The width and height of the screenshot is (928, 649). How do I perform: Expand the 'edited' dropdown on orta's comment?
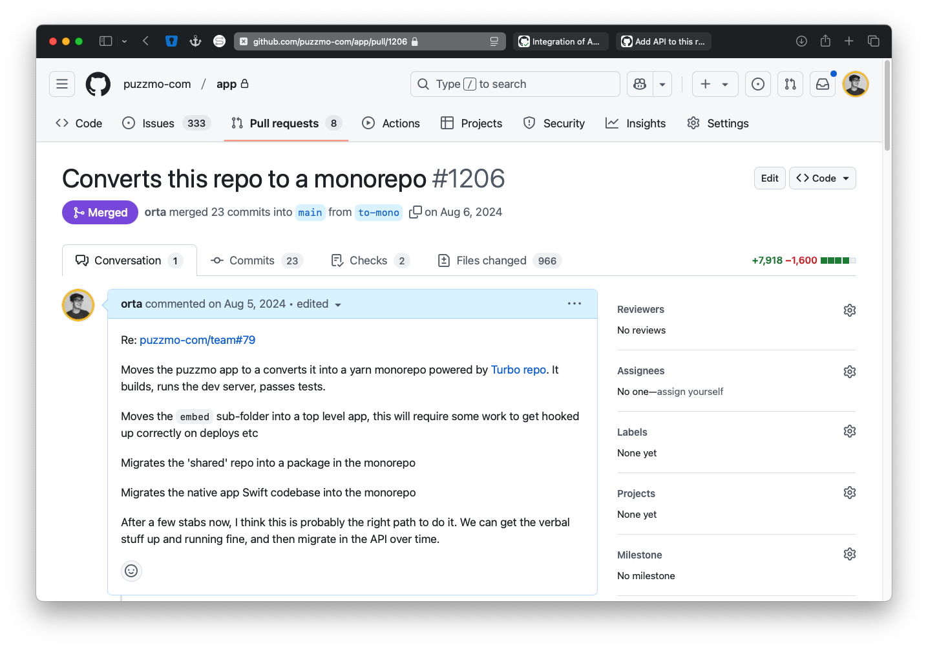coord(338,304)
